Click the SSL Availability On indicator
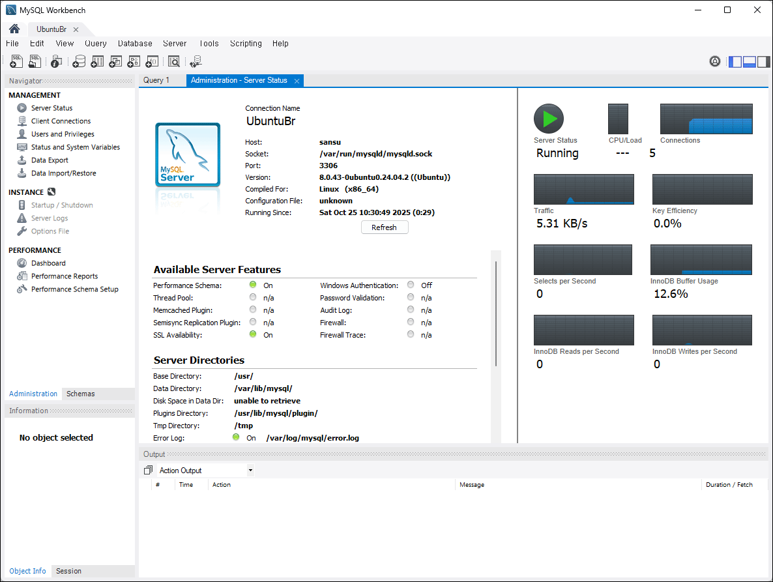The width and height of the screenshot is (773, 582). tap(253, 334)
